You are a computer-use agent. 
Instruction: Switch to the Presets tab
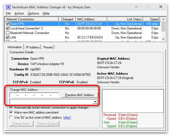48,47
